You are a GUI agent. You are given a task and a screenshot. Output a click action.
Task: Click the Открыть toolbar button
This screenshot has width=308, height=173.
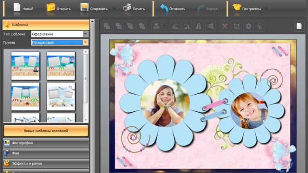(x=58, y=8)
